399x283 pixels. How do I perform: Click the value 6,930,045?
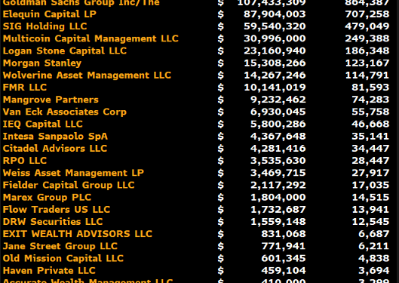pyautogui.click(x=278, y=112)
